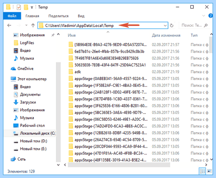Open the Файл menu
This screenshot has height=178, width=216.
[12, 16]
